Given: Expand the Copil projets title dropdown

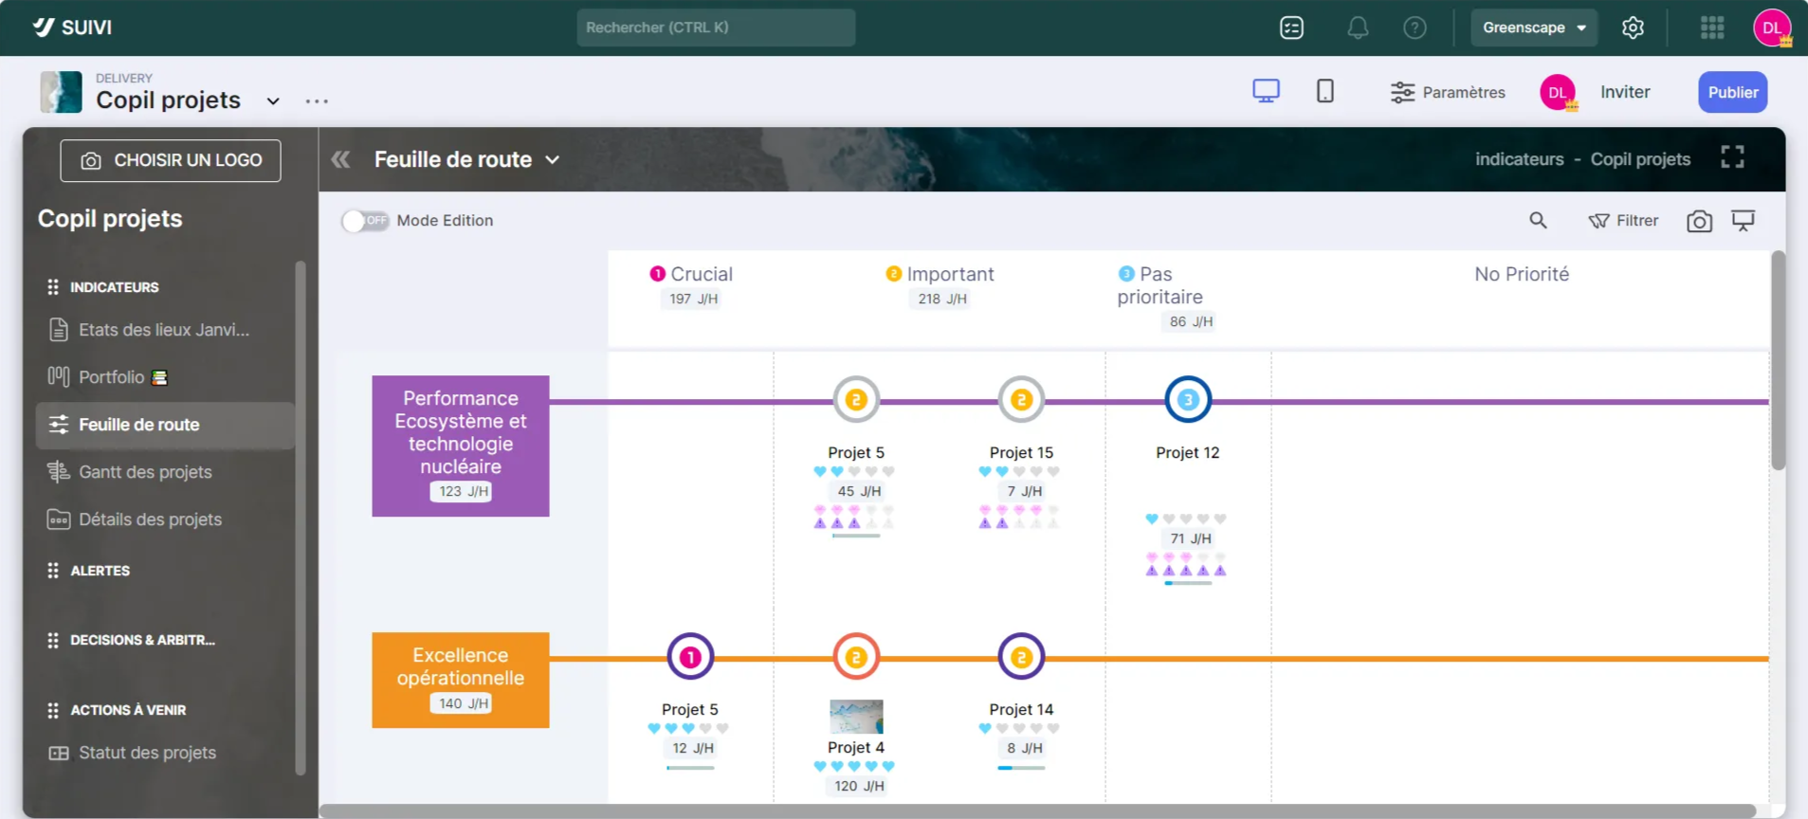Looking at the screenshot, I should click(273, 100).
